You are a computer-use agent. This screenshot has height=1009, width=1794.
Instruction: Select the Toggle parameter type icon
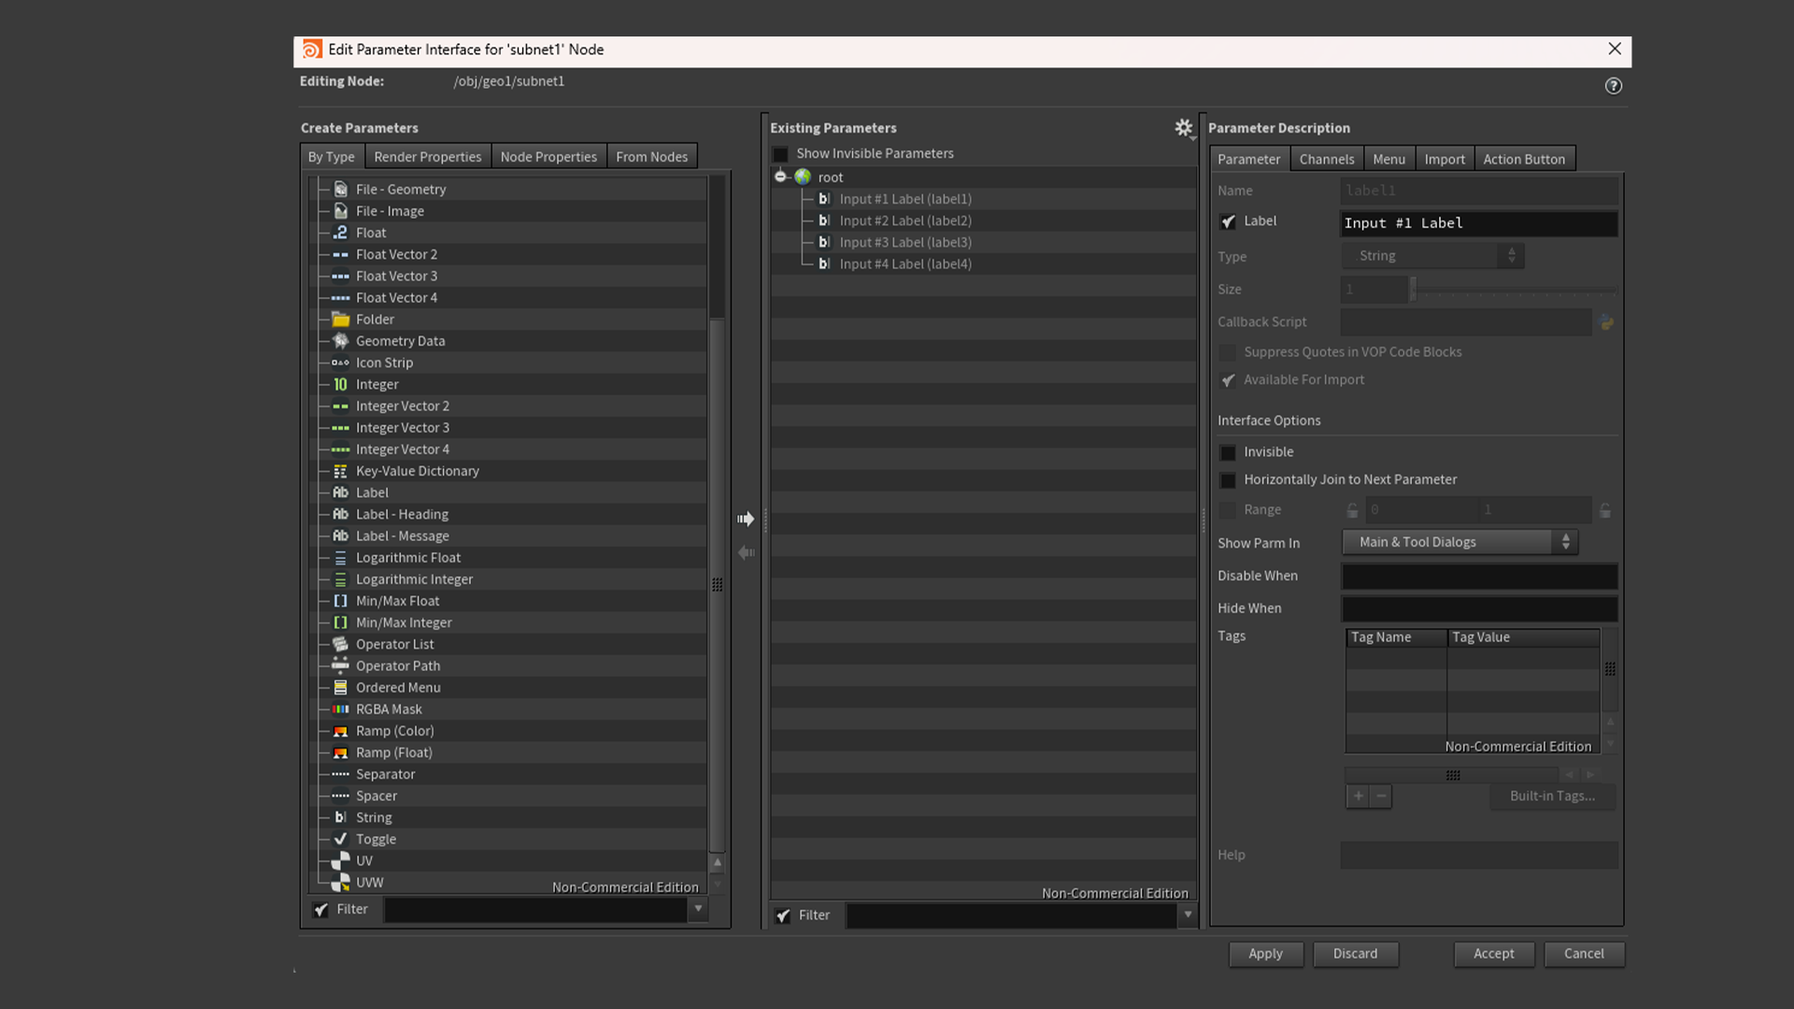pos(341,840)
